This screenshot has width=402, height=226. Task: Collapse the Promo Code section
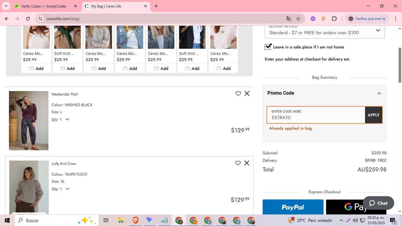point(379,93)
